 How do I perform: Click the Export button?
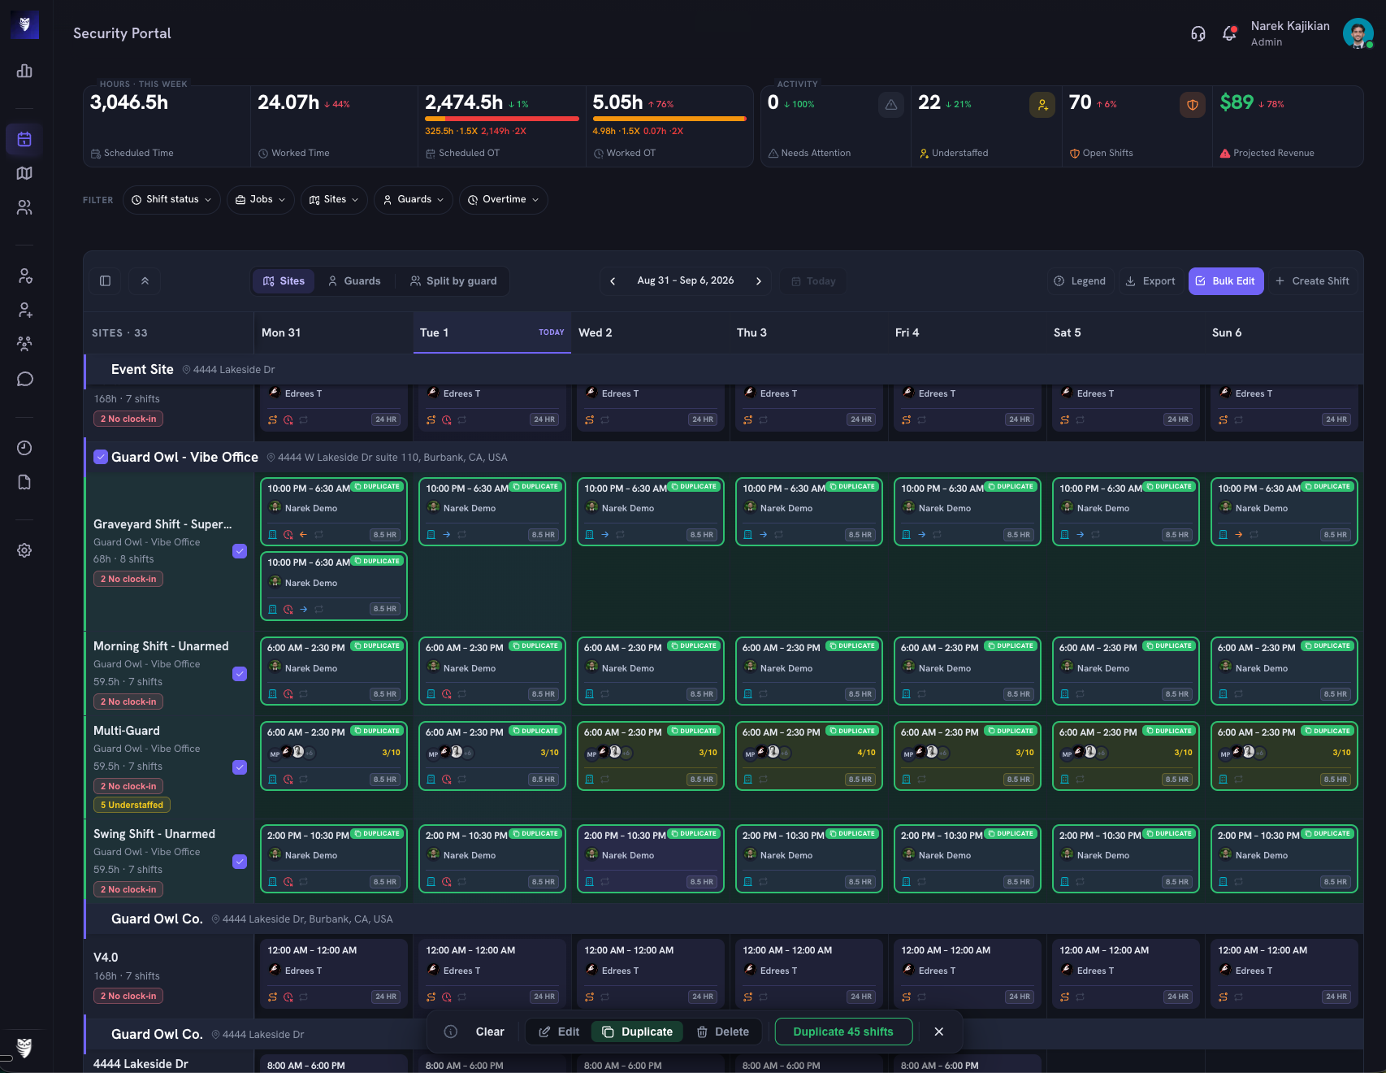tap(1150, 281)
